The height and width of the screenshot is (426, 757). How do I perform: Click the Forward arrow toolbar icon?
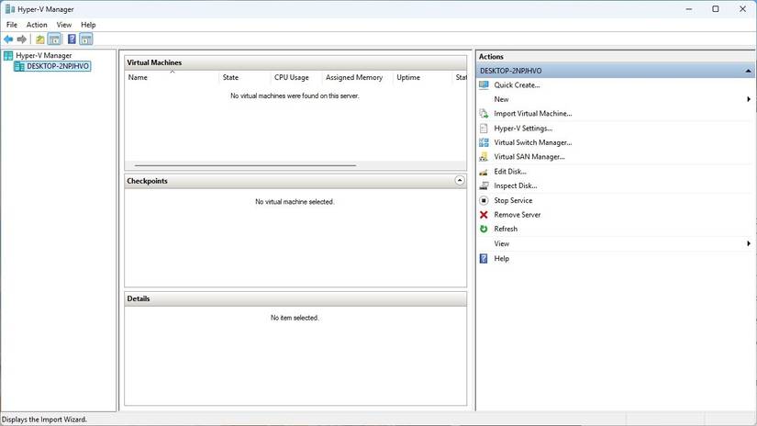point(22,39)
